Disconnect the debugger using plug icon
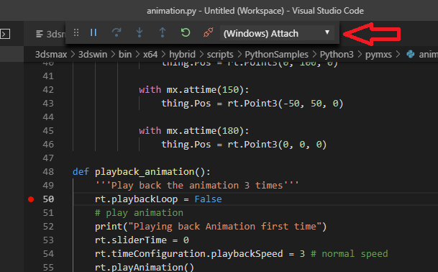Screen dimensions: 438x272 click(x=209, y=32)
